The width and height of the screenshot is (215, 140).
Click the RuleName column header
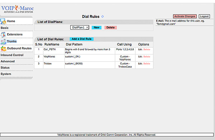52,44
